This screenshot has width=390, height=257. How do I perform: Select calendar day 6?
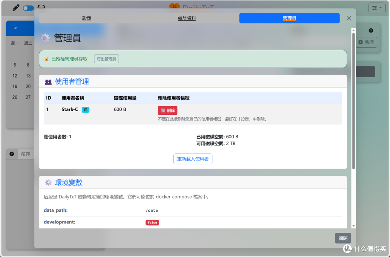28,65
